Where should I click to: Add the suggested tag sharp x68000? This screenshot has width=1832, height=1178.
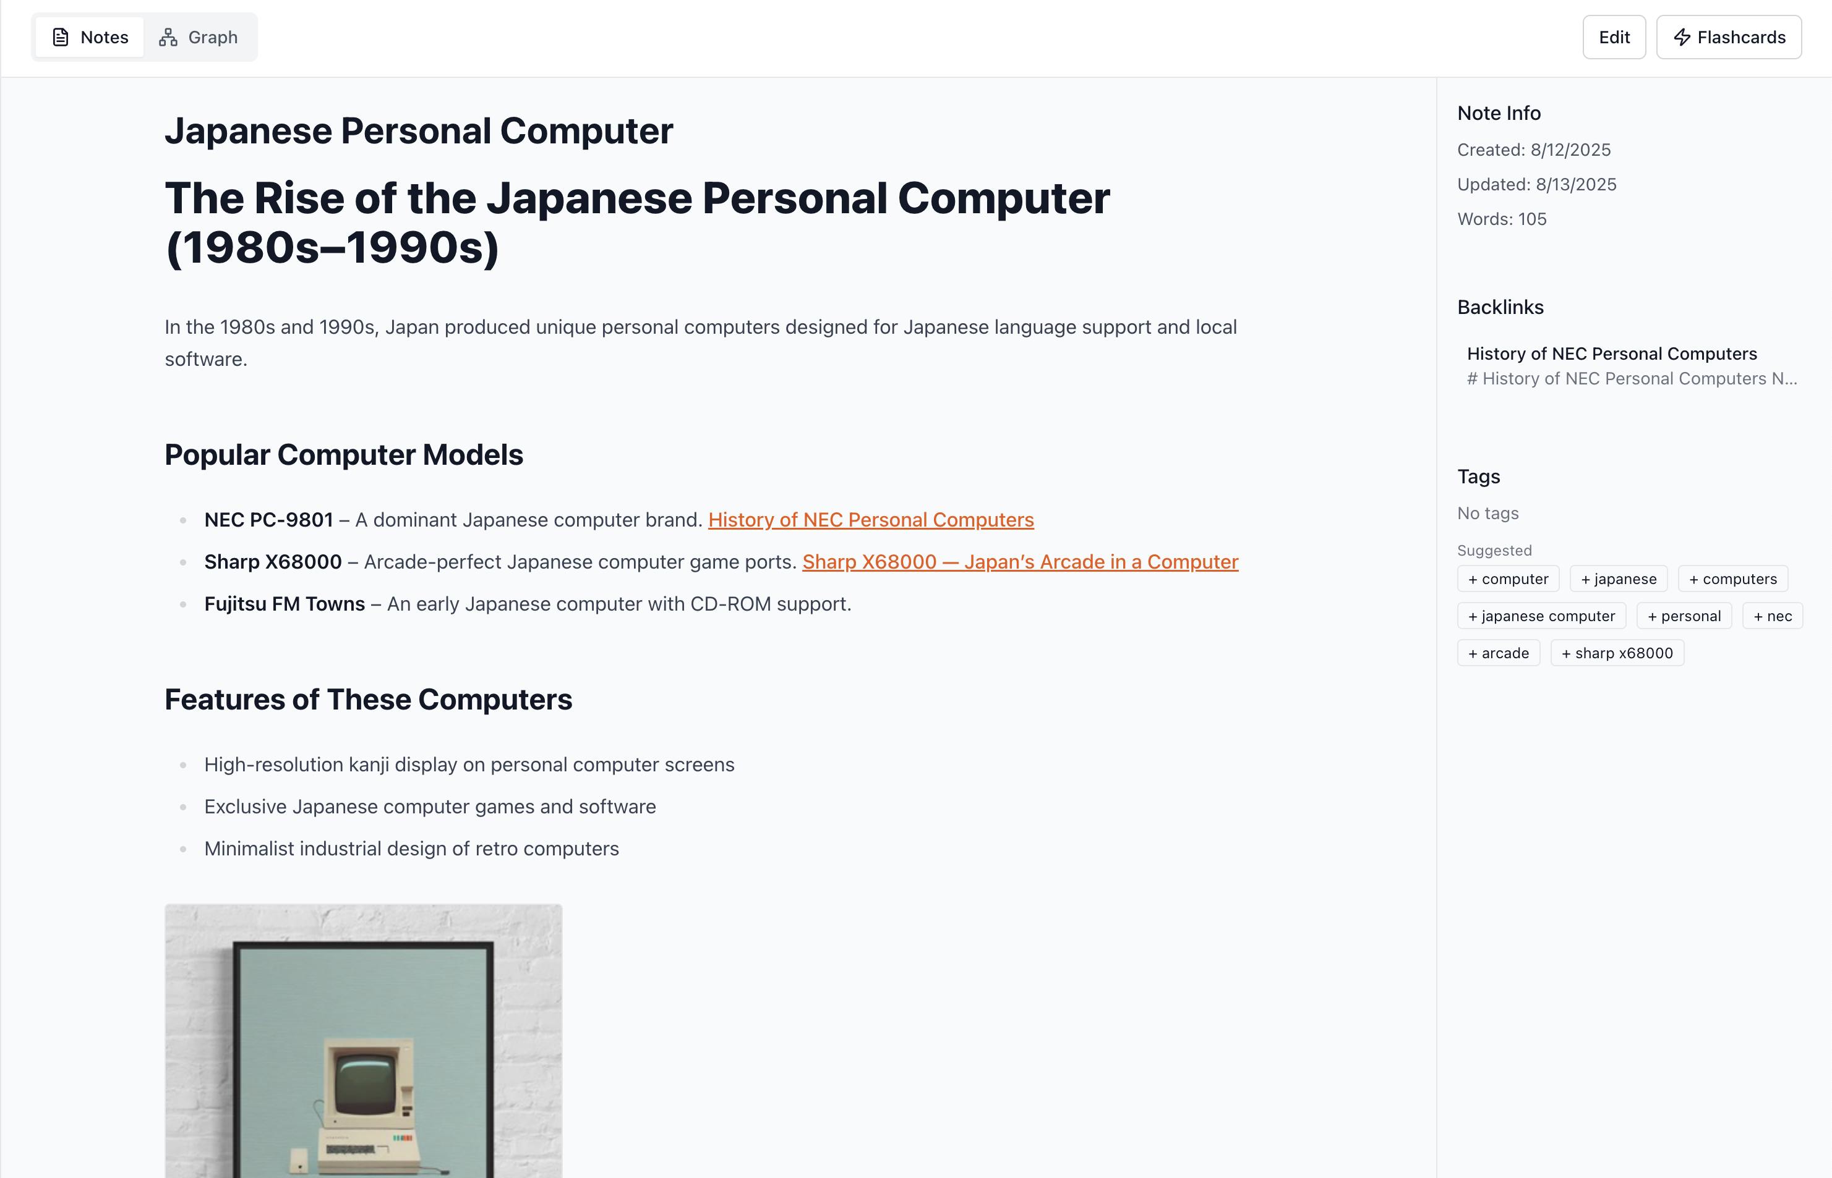pos(1617,653)
